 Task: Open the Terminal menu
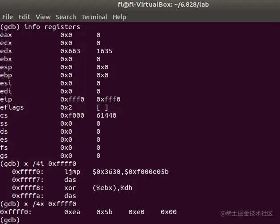tap(94, 17)
